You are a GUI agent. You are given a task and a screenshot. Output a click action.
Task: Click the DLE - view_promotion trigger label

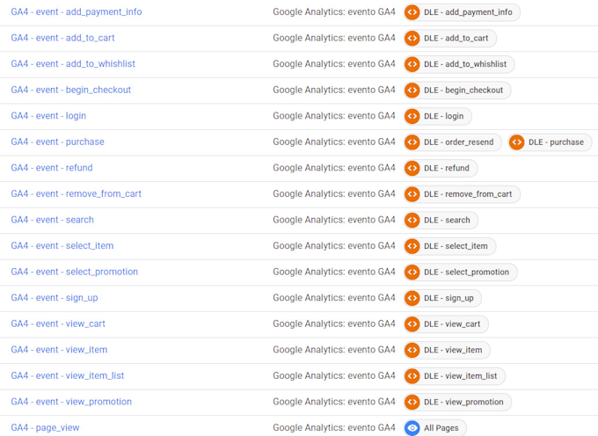point(463,402)
